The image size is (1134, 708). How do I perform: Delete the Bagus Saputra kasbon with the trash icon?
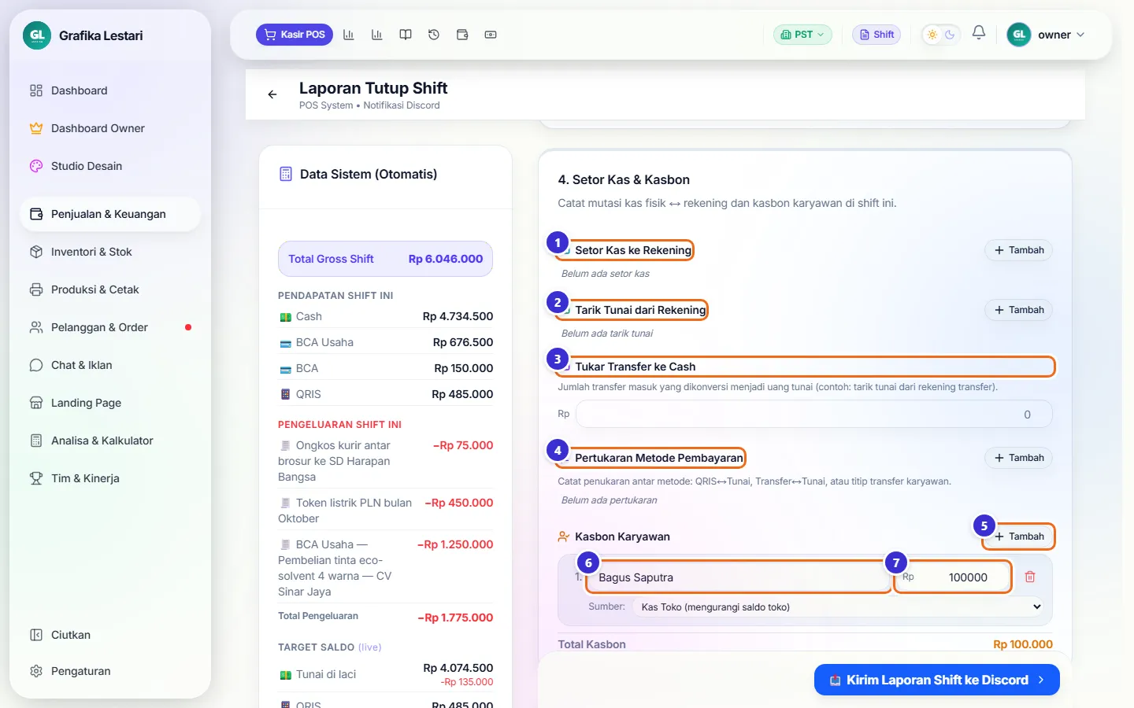coord(1030,577)
